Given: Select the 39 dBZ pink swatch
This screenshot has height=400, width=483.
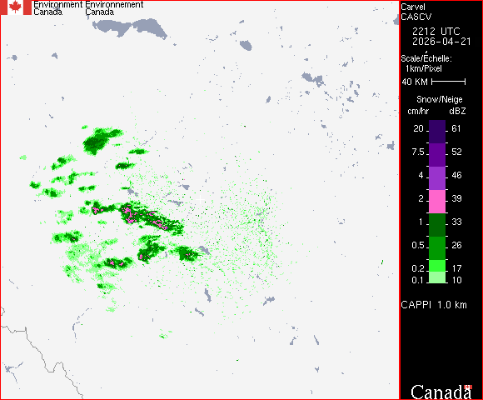Looking at the screenshot, I should click(x=437, y=202).
